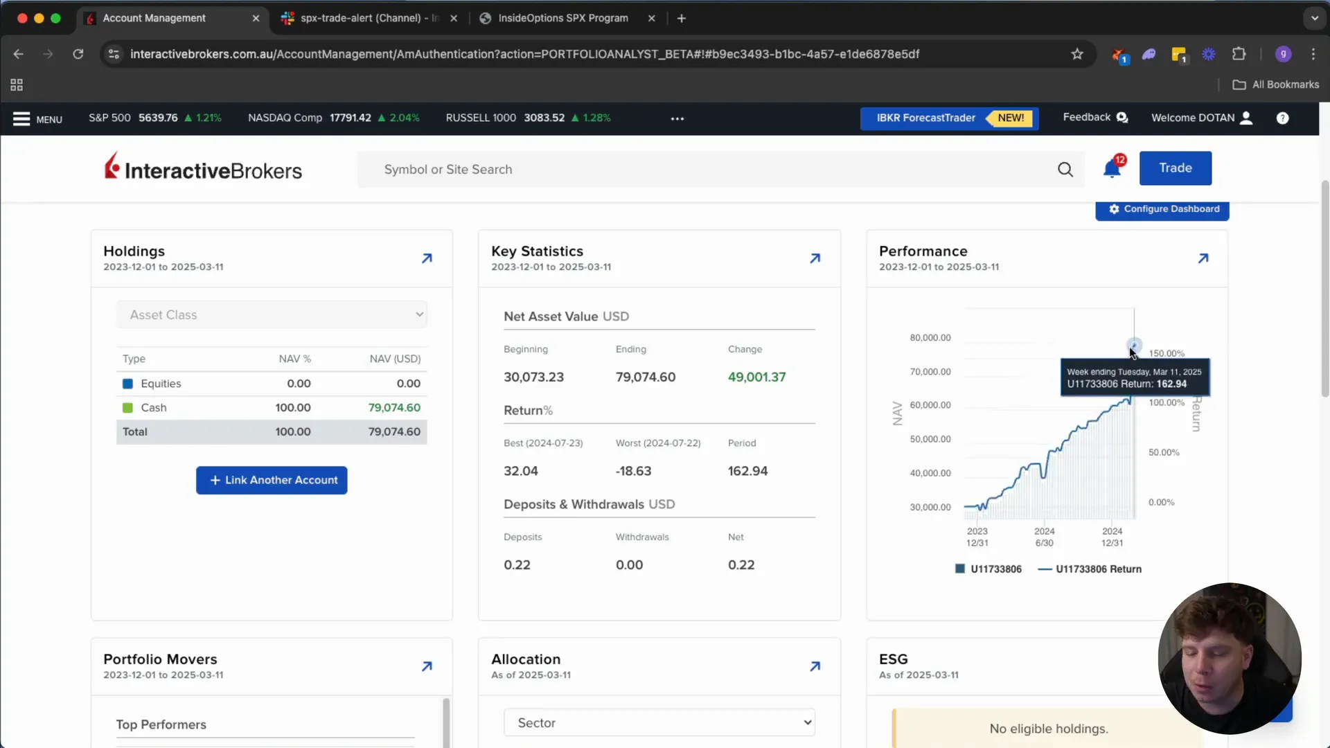Open the Sector dropdown in Allocation

659,722
